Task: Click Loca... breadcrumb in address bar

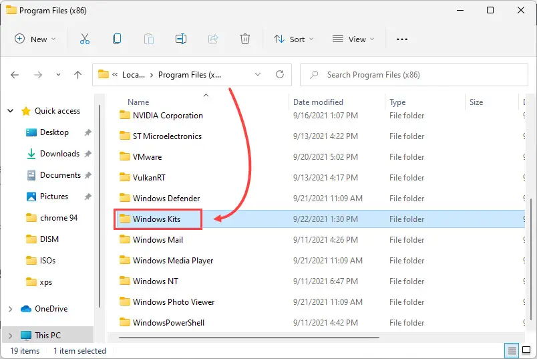Action: (x=134, y=75)
